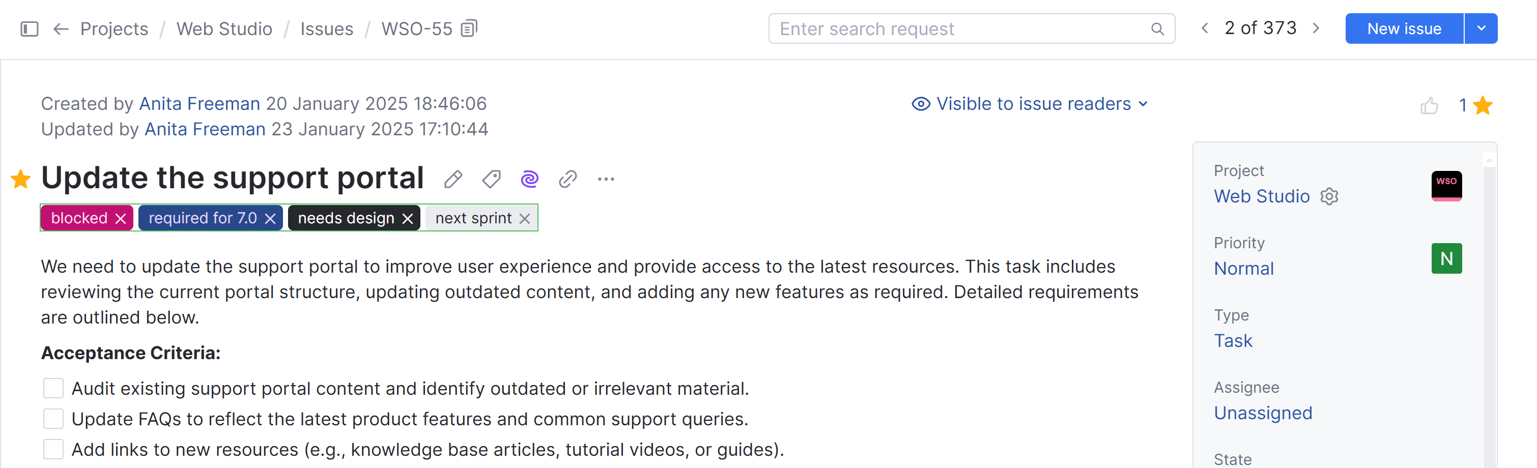1537x468 pixels.
Task: Edit the issue title with the pencil icon
Action: click(x=453, y=178)
